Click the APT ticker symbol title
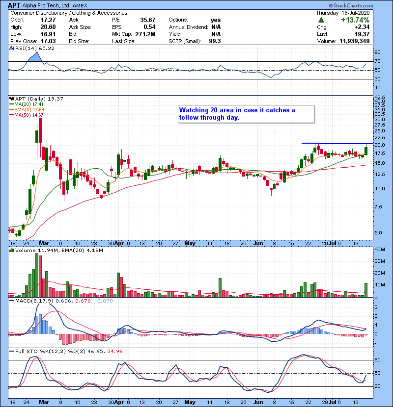Viewport: 393px width, 407px height. click(x=14, y=5)
